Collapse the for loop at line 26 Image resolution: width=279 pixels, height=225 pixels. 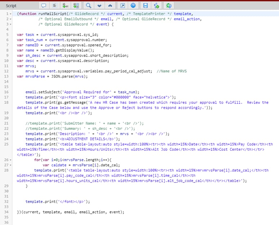[10, 160]
